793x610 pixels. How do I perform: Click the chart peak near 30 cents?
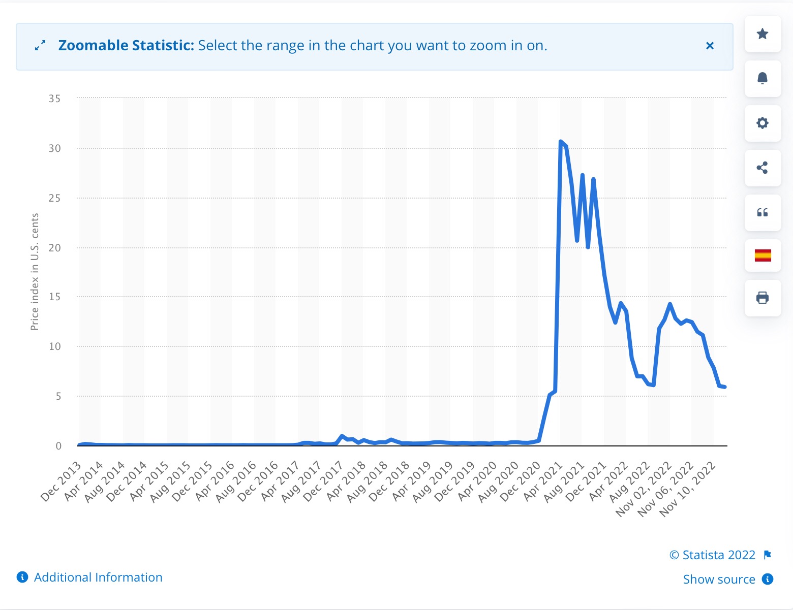click(561, 142)
